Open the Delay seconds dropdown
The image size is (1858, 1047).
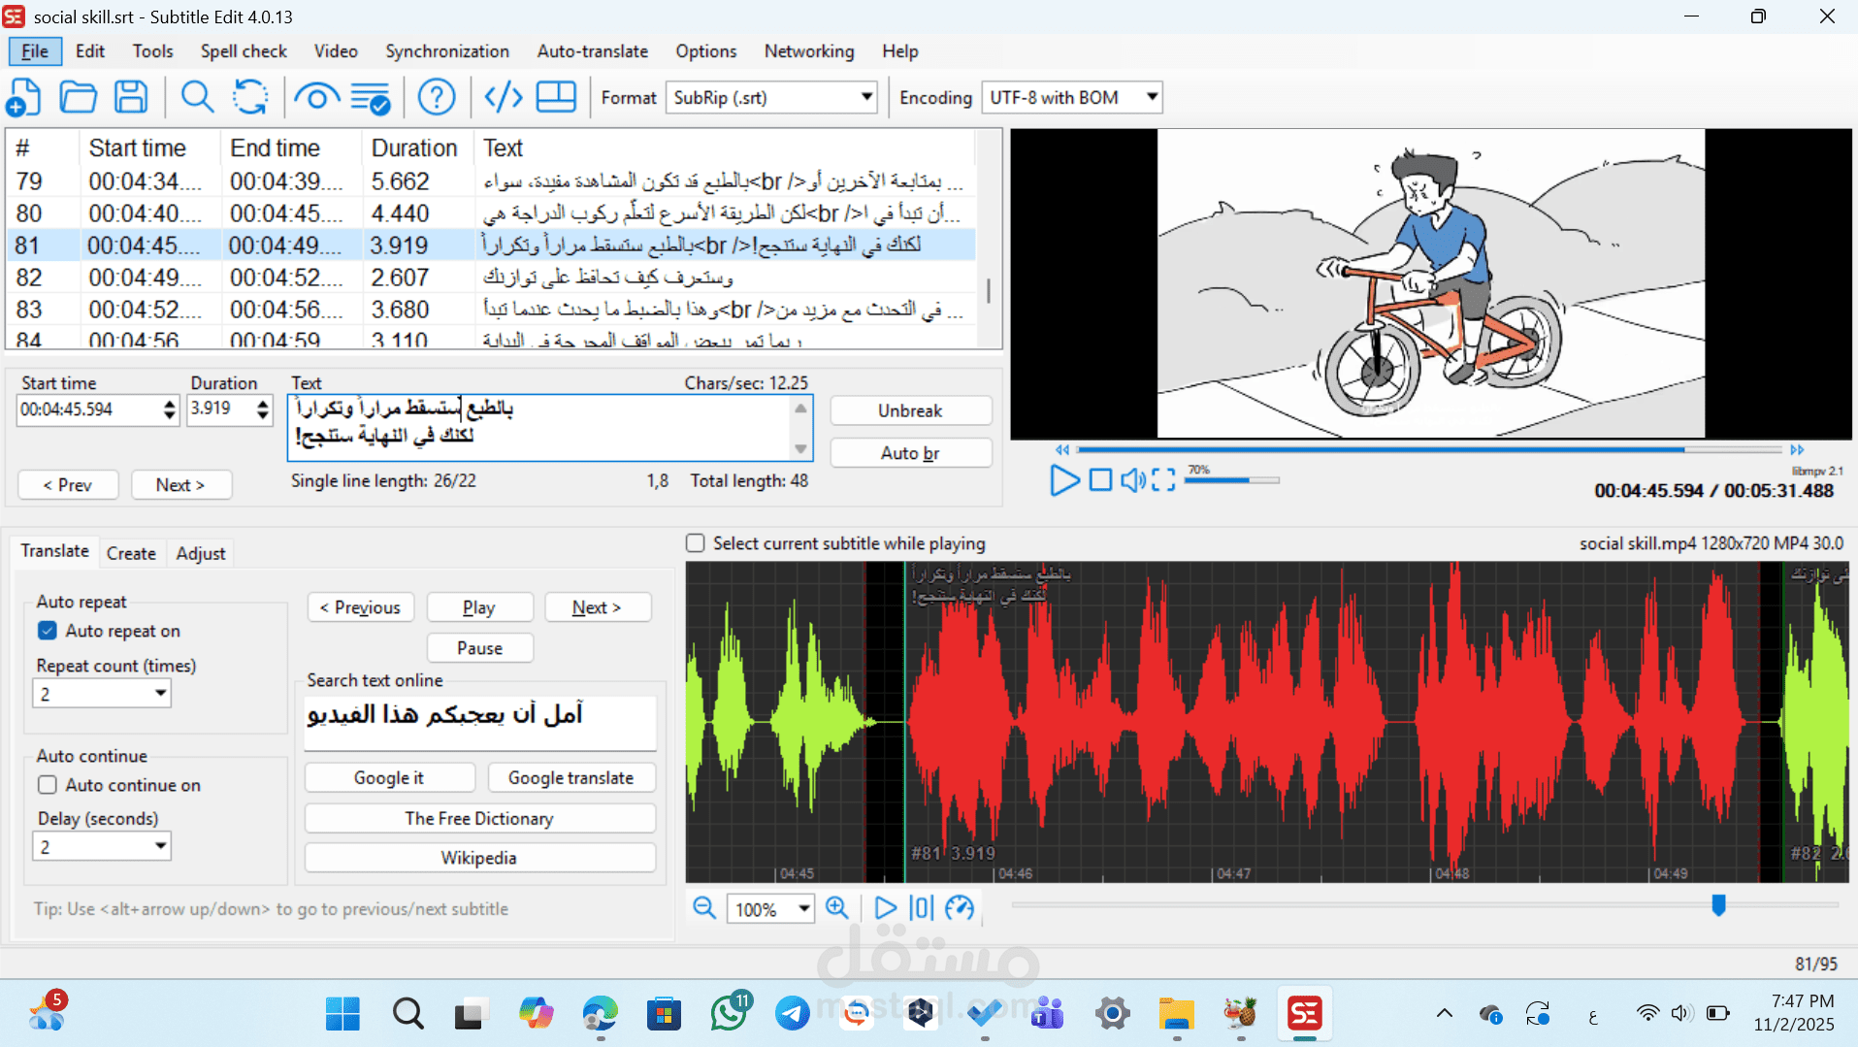[x=160, y=846]
